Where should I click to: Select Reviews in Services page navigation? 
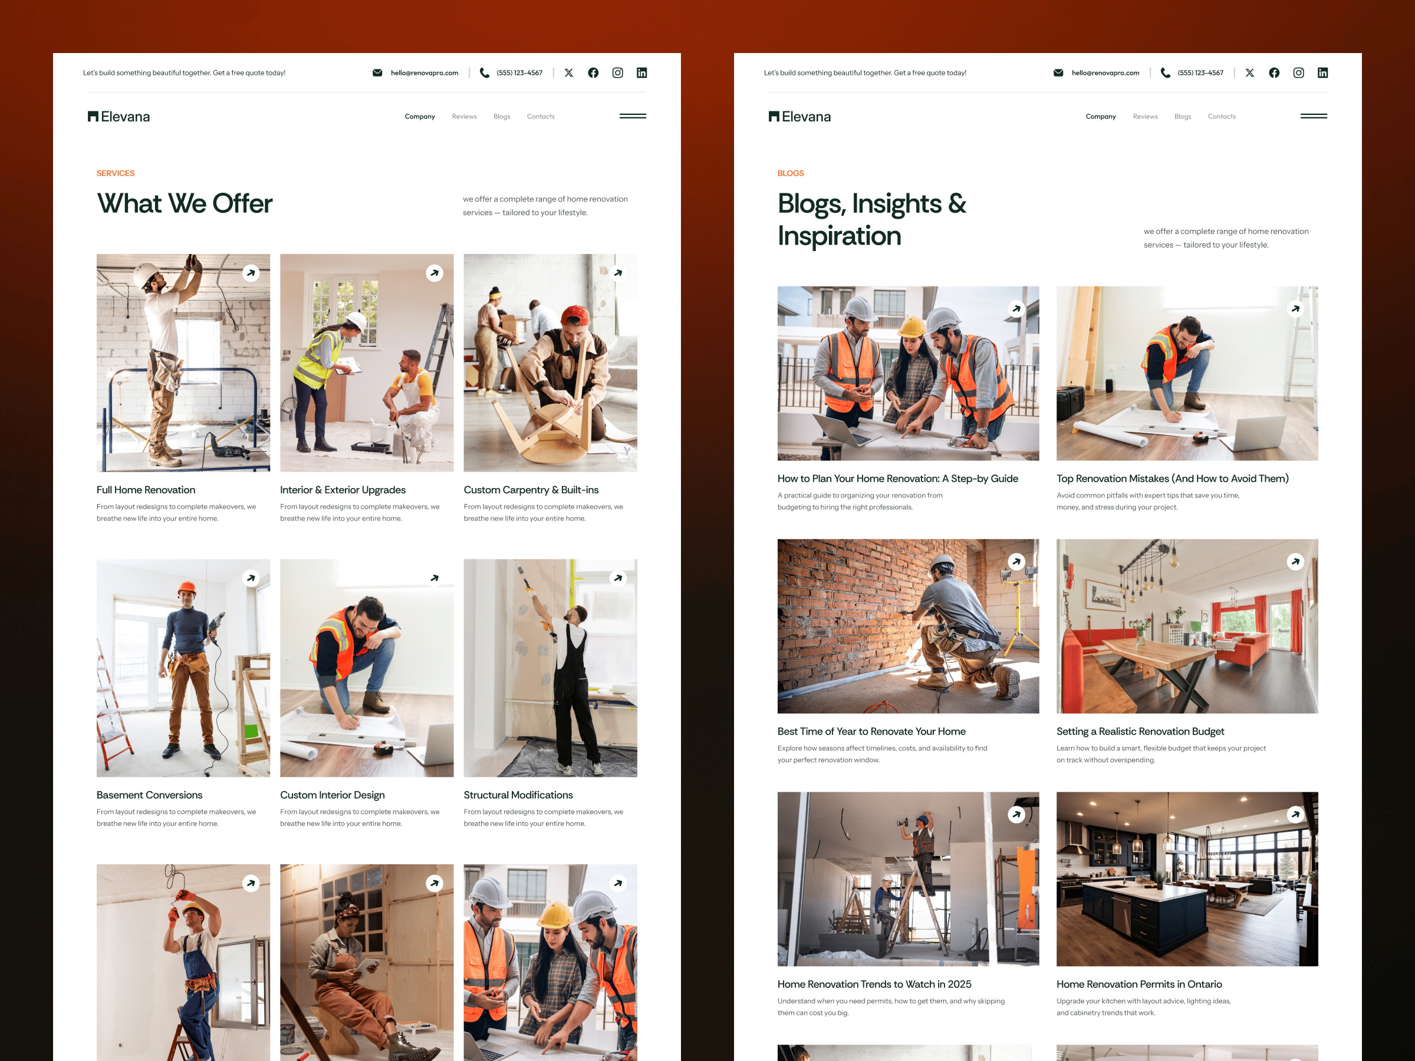(464, 116)
